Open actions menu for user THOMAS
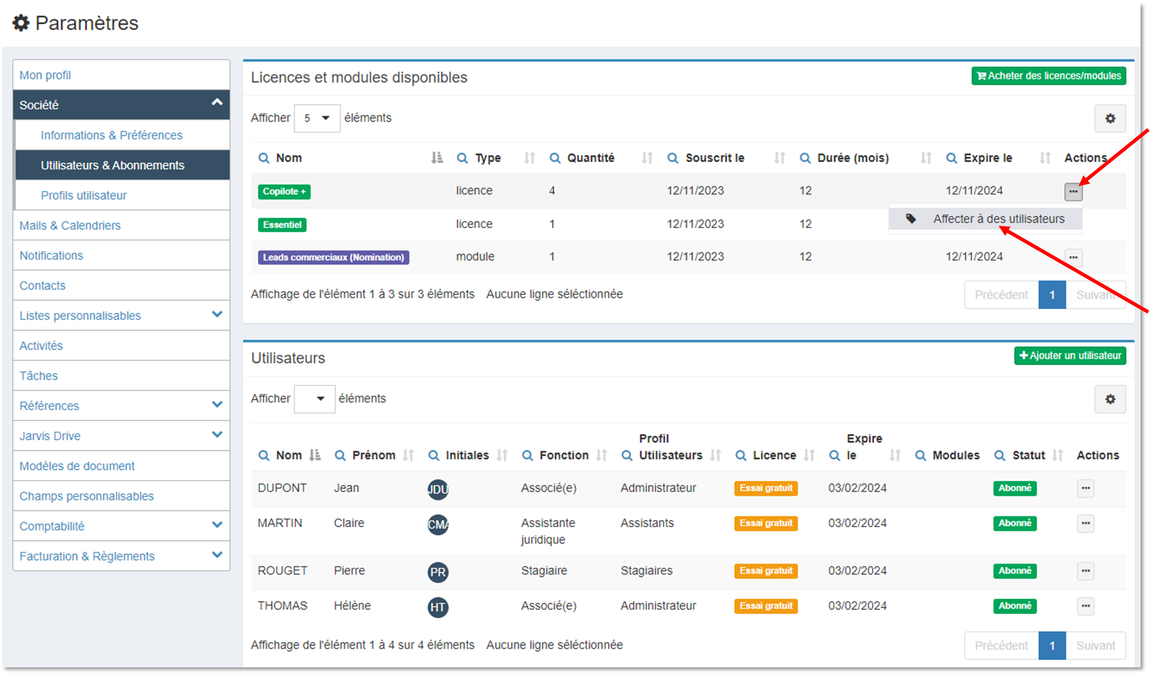Screen dimensions: 1150x675 click(1085, 606)
